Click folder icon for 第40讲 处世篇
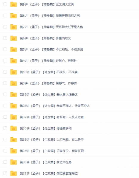This screenshot has width=139, height=178. (13, 72)
